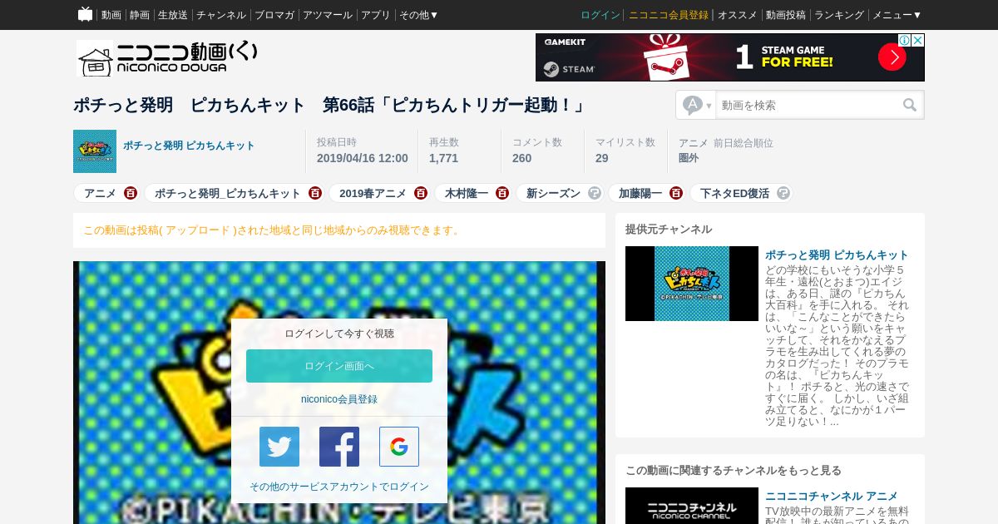Open sidebar ポチっと発明 ピカちんキット channel title
Image resolution: width=998 pixels, height=524 pixels.
[x=837, y=255]
